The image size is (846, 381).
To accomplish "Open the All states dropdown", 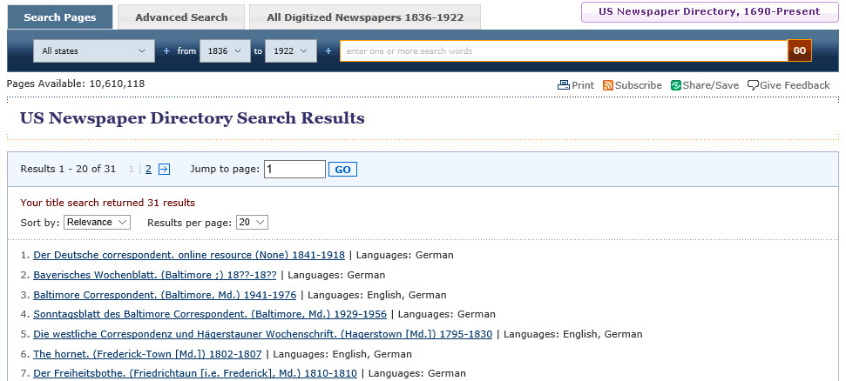I will pos(94,51).
